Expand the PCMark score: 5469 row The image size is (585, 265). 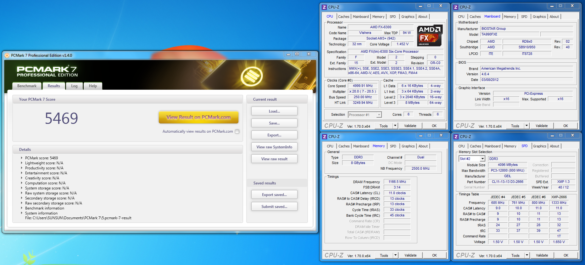(22, 158)
